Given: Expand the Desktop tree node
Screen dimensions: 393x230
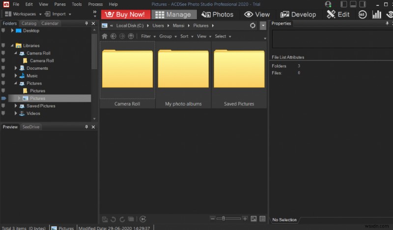Looking at the screenshot, I should pos(12,30).
